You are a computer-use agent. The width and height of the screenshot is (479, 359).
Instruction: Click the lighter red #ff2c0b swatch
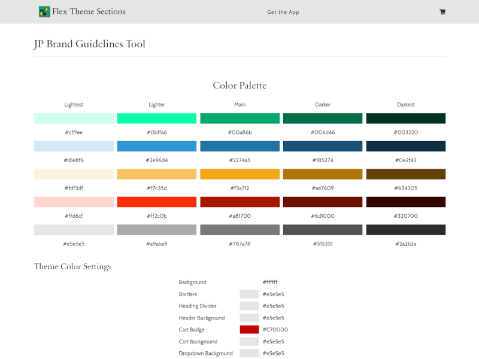157,202
